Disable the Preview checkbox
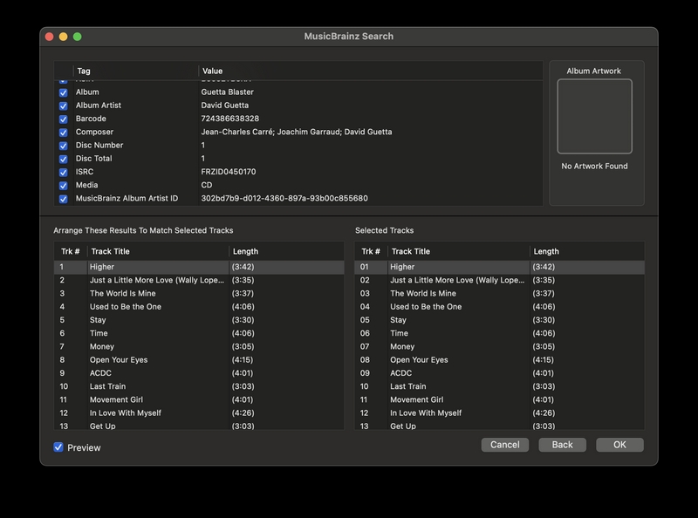This screenshot has height=518, width=698. pyautogui.click(x=58, y=447)
